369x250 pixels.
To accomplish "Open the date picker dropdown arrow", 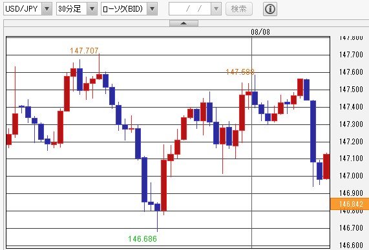I will coord(216,9).
